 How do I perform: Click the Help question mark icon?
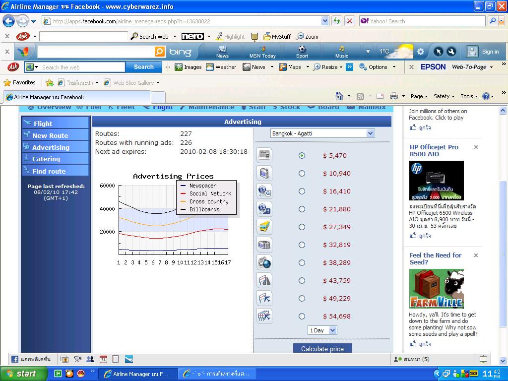coord(486,96)
